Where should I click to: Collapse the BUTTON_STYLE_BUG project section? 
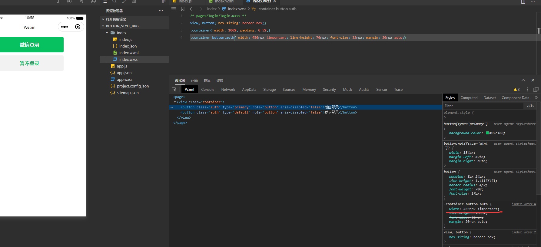click(134, 26)
